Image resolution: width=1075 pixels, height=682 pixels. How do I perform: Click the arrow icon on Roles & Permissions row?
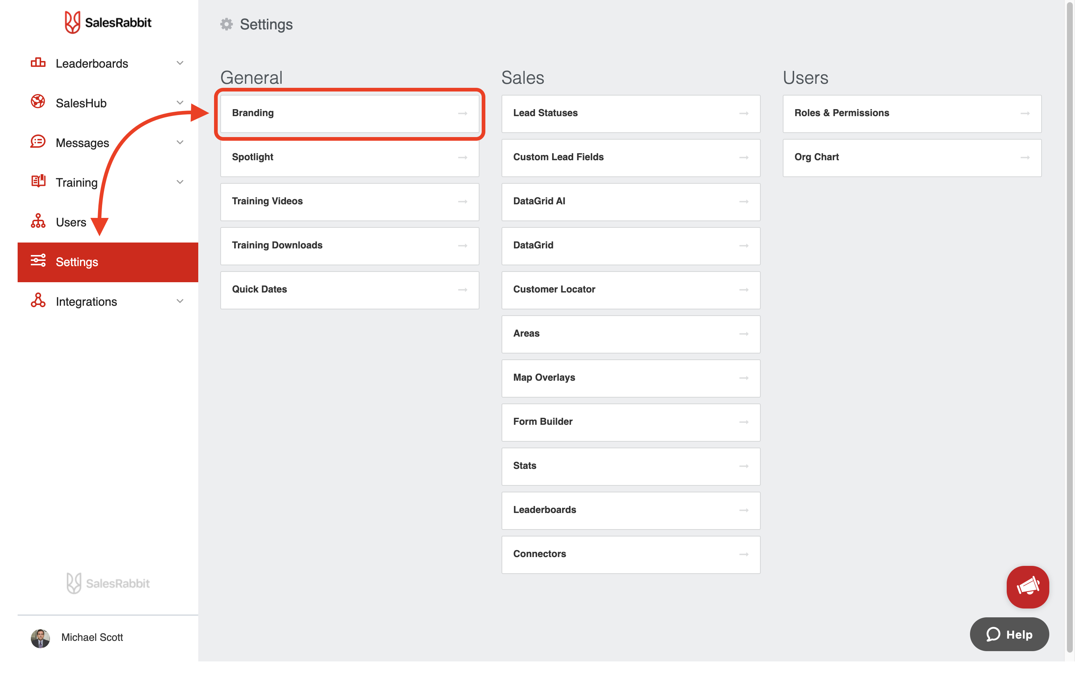point(1025,114)
